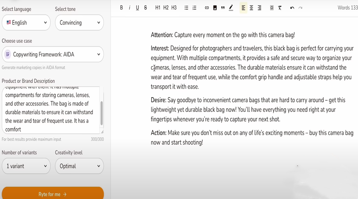Toggle bold formatting in the editor toolbar
The height and width of the screenshot is (199, 358).
point(121,8)
